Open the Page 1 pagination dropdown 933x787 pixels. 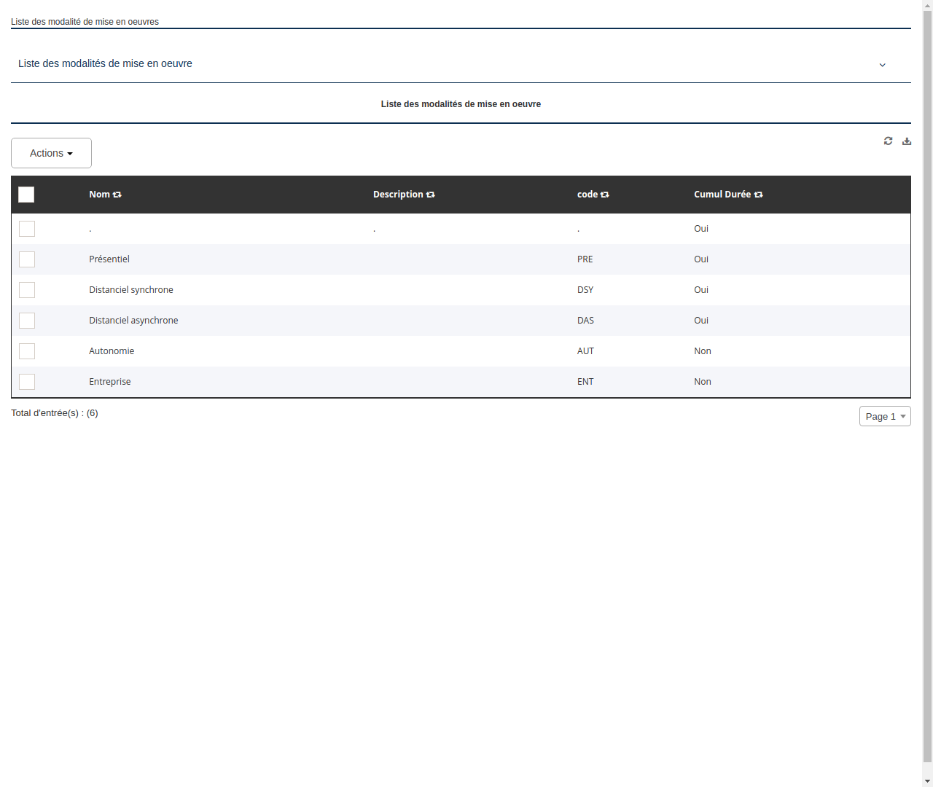click(884, 416)
